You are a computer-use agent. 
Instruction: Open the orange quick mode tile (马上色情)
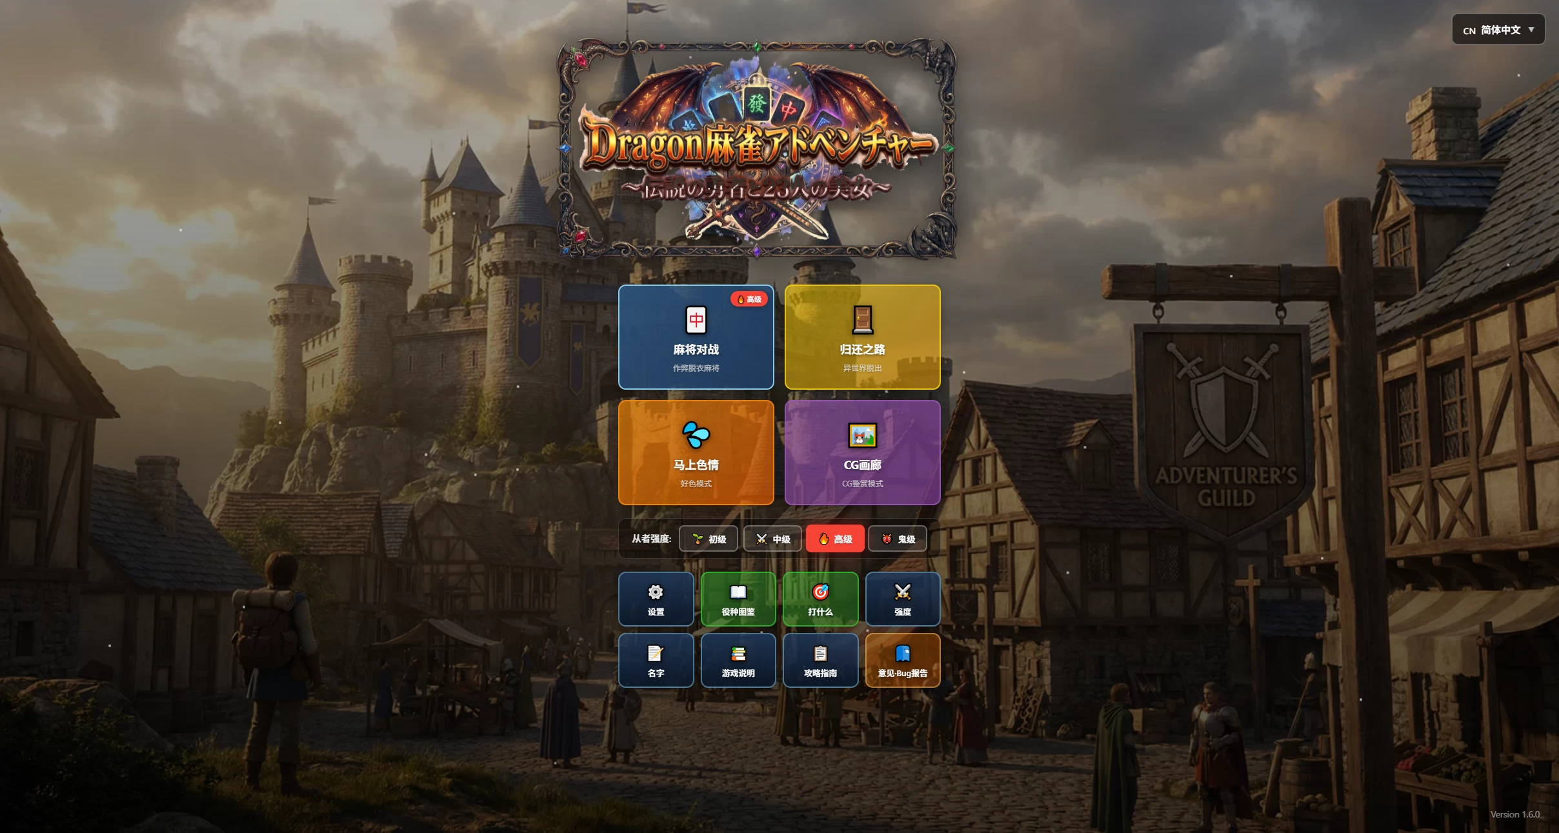tap(696, 452)
